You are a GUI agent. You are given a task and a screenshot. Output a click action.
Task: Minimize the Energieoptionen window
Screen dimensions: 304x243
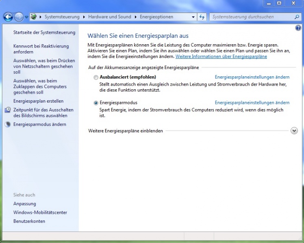(269, 3)
